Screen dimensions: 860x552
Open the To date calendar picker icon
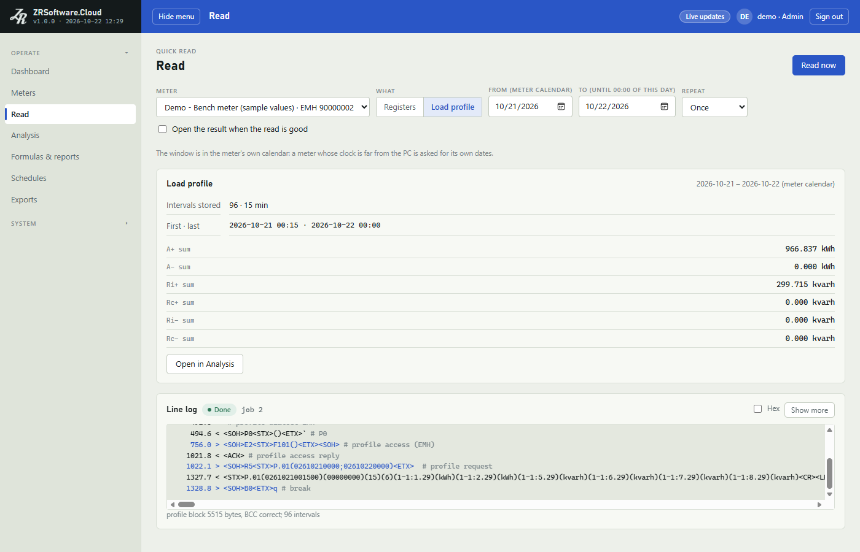click(664, 107)
